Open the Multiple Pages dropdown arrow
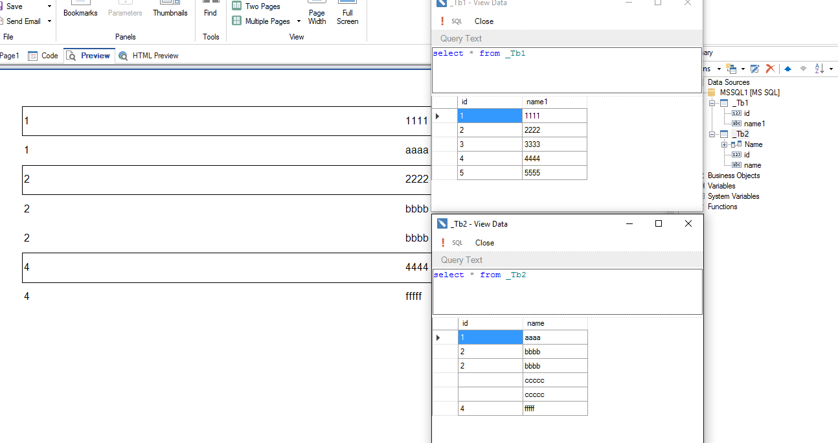This screenshot has width=838, height=443. pos(299,21)
